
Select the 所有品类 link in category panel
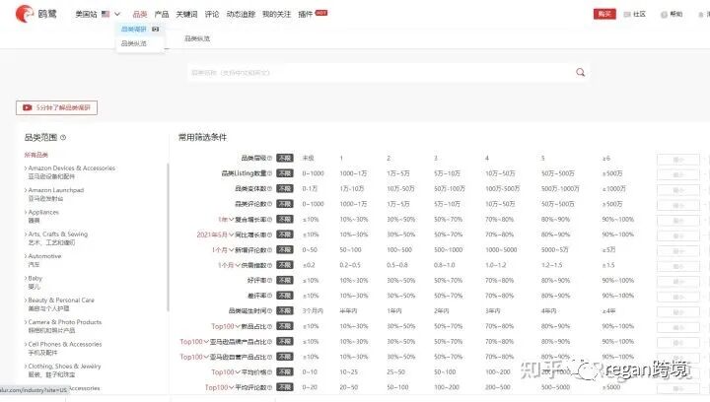pos(36,155)
